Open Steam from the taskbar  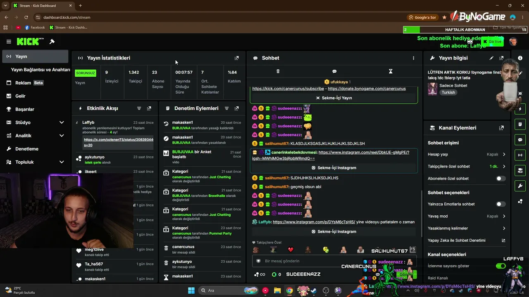[314, 290]
